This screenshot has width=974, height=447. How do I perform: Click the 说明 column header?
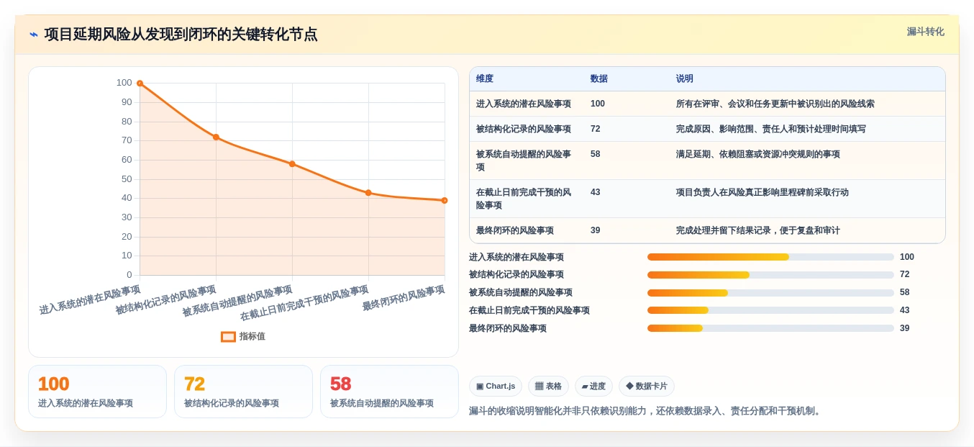(x=685, y=79)
